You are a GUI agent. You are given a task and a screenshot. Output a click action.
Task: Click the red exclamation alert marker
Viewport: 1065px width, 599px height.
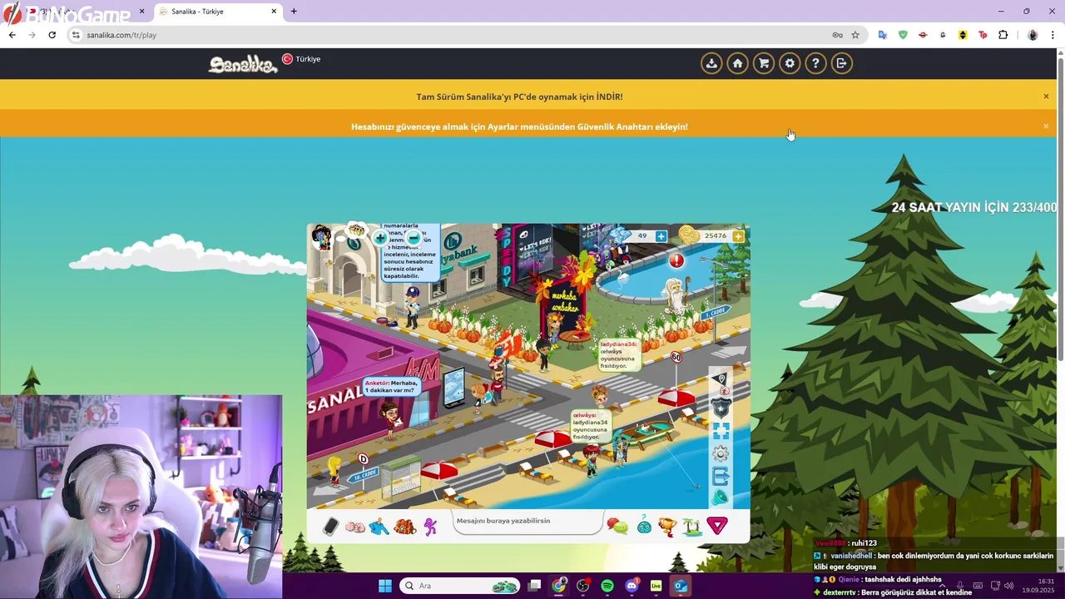click(x=676, y=261)
